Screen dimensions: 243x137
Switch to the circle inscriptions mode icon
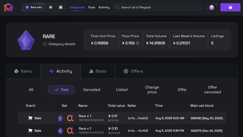click(x=51, y=7)
